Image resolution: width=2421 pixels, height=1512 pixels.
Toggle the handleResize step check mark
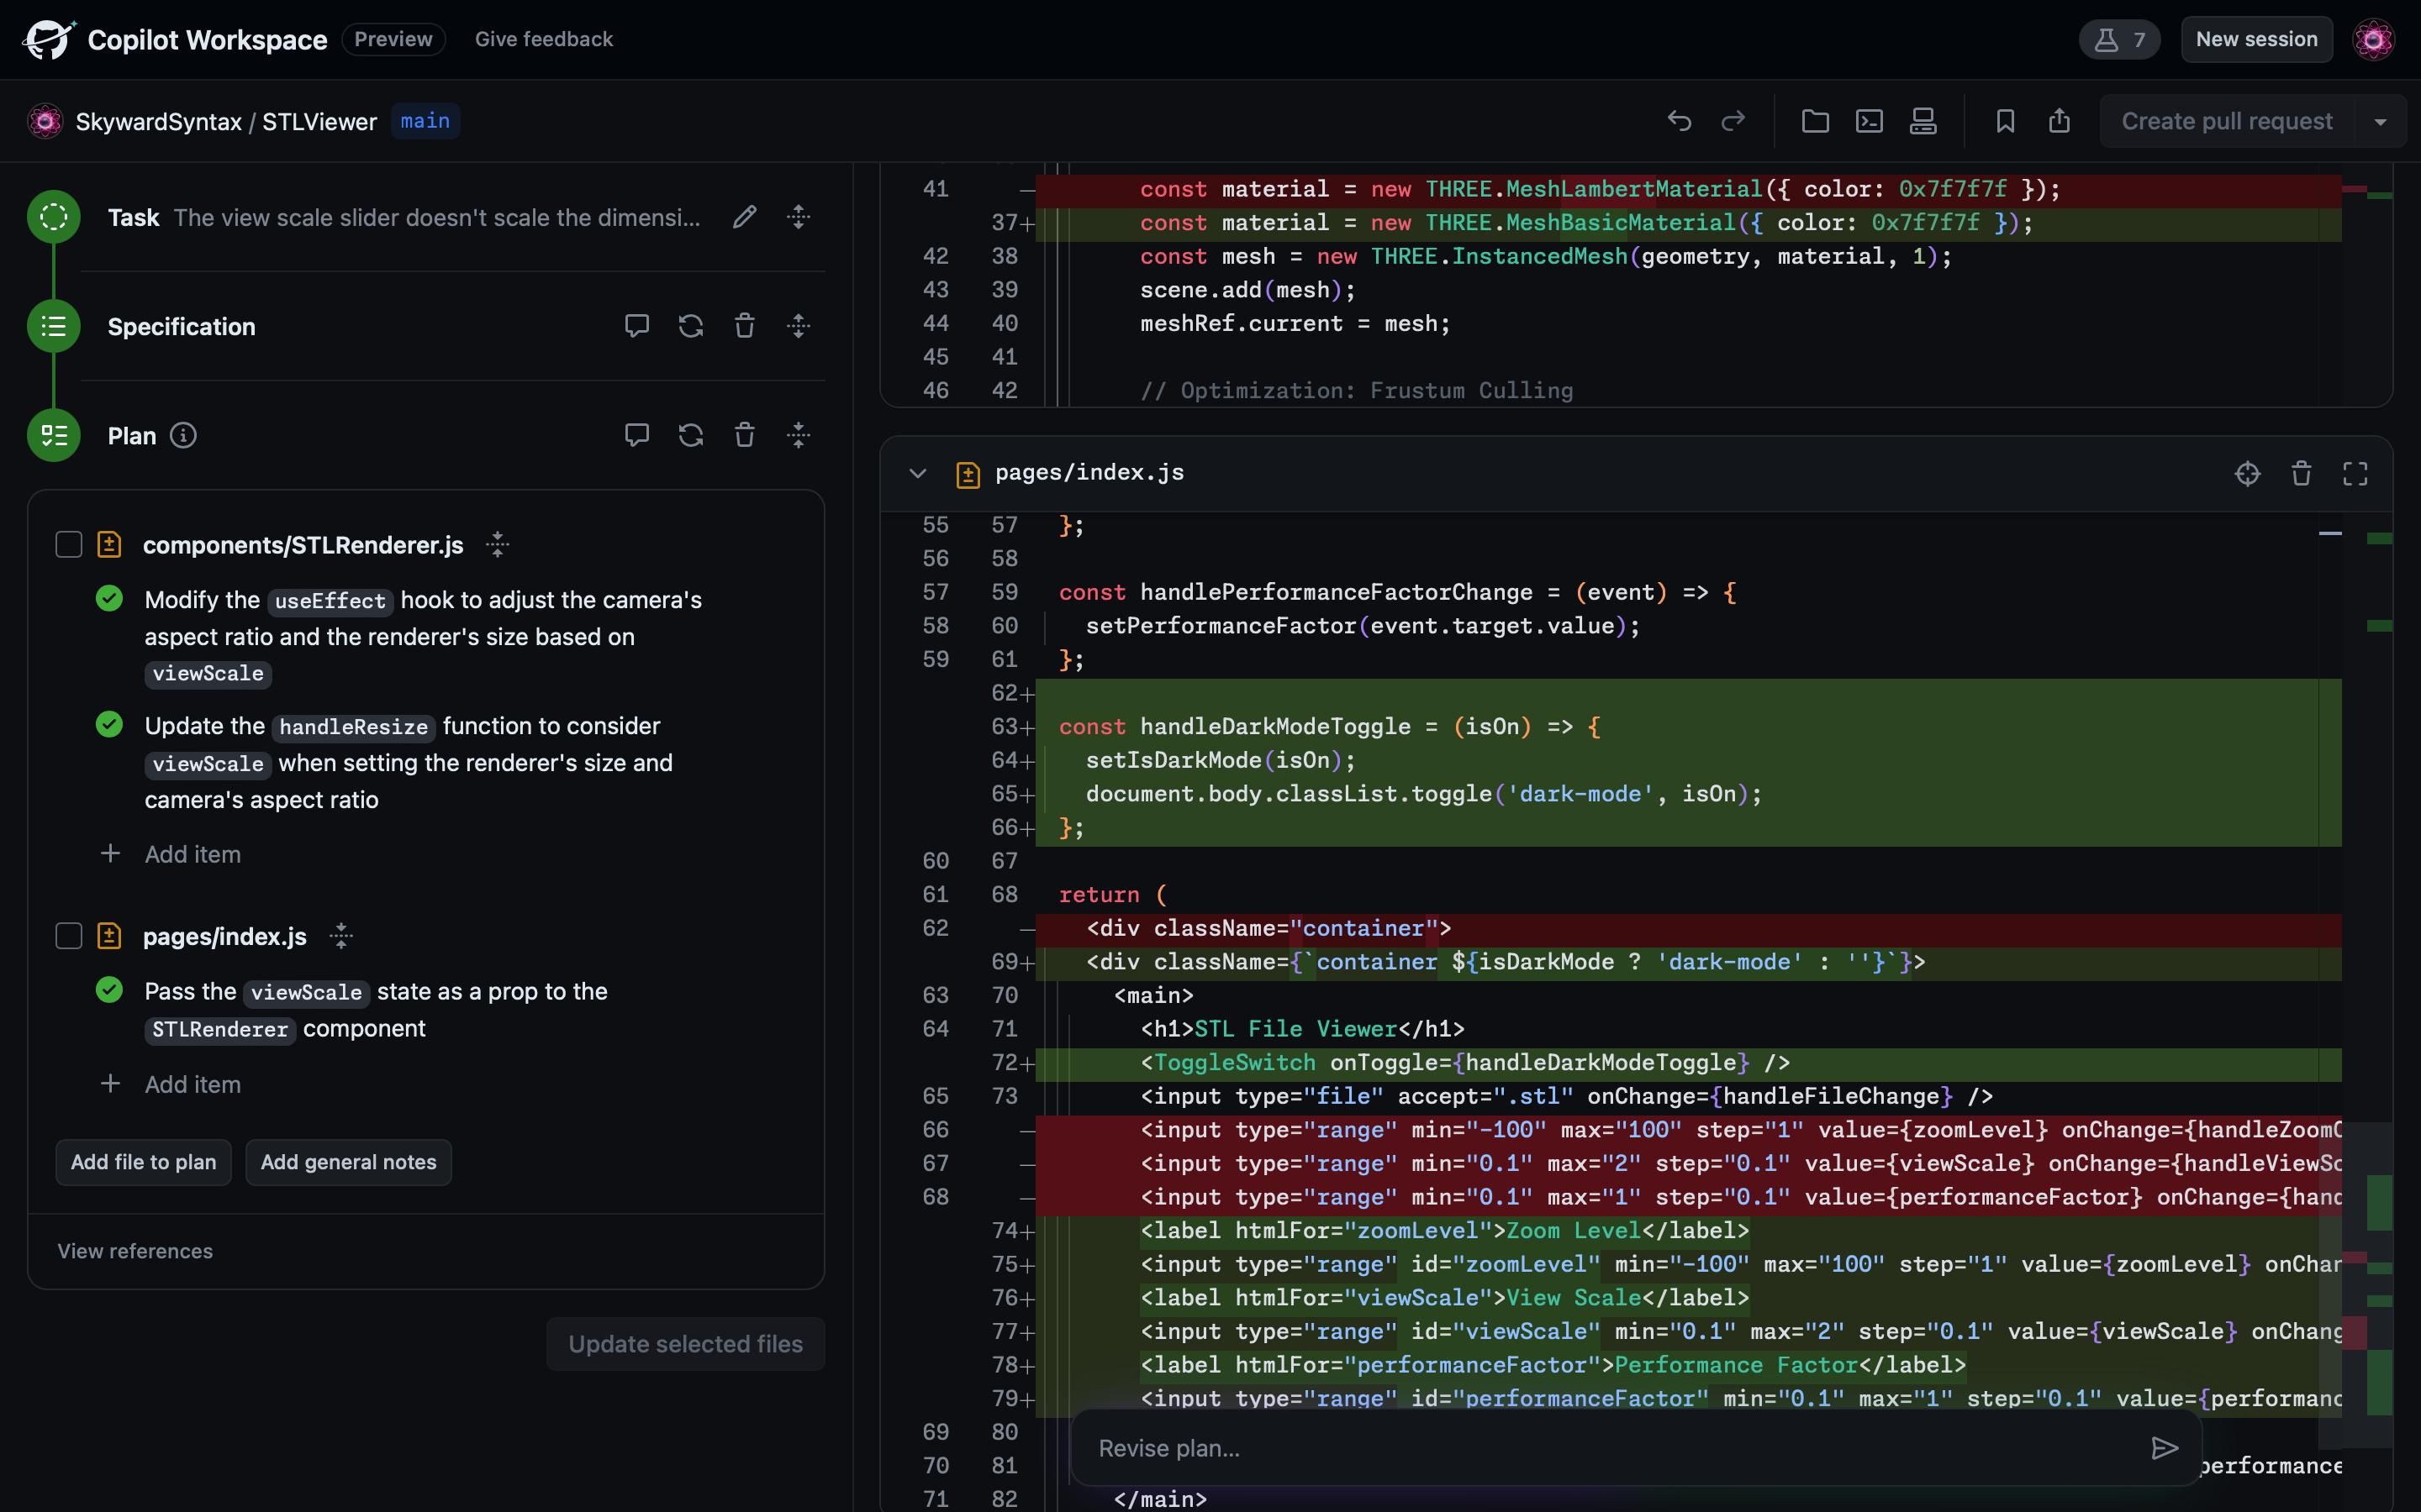(x=109, y=724)
